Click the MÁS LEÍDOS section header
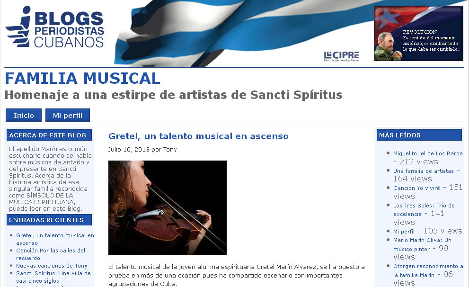469x287 pixels. click(x=419, y=135)
